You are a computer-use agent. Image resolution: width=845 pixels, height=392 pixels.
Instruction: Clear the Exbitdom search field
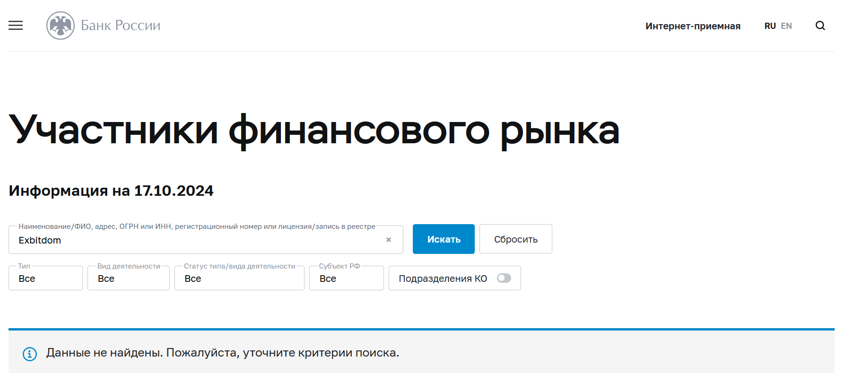click(389, 240)
